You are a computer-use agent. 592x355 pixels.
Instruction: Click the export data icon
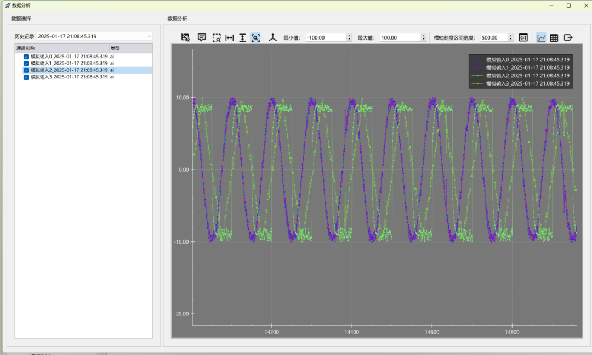(568, 37)
